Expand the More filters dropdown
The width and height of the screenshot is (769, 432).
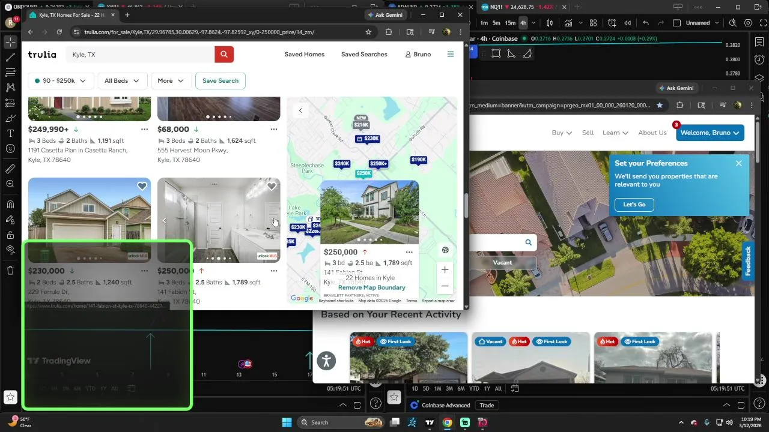click(171, 80)
